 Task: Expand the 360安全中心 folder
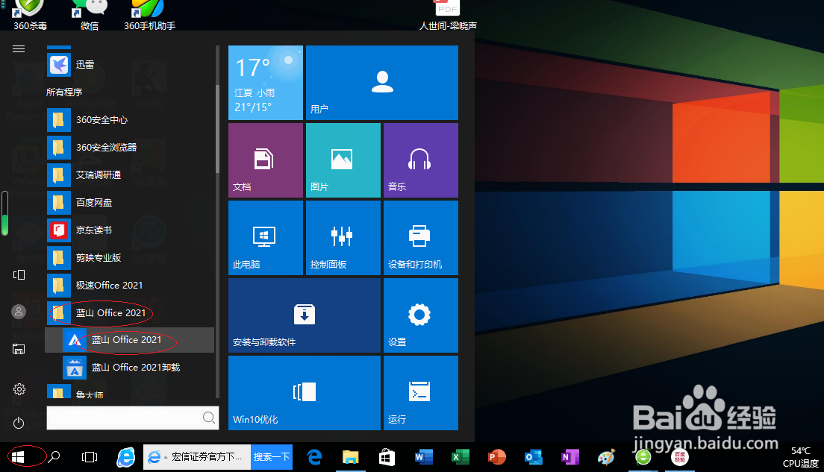point(130,120)
